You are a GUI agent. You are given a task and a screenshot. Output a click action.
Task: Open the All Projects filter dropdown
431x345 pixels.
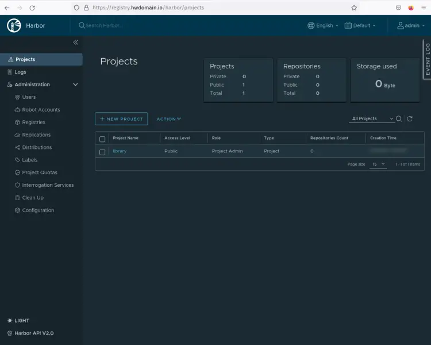point(371,119)
